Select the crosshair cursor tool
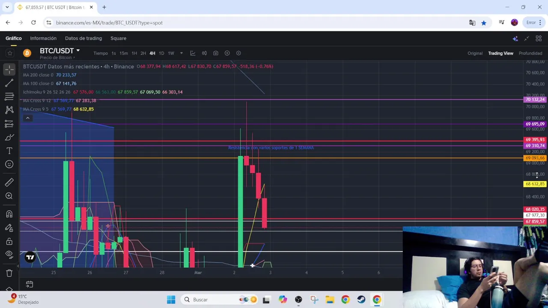 pos(9,69)
